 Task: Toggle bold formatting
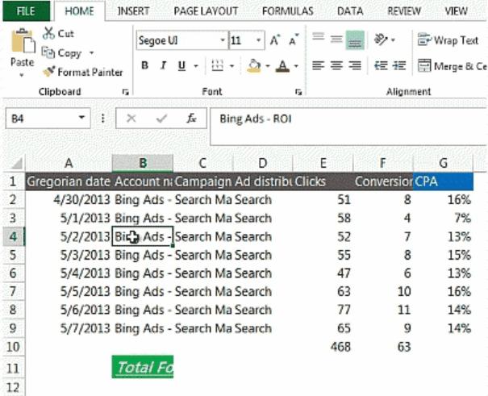(144, 65)
